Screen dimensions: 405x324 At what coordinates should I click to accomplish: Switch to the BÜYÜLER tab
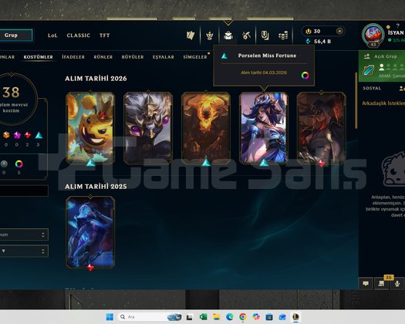(x=133, y=57)
